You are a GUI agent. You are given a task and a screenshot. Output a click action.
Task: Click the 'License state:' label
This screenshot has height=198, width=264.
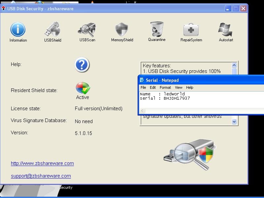tap(26, 109)
